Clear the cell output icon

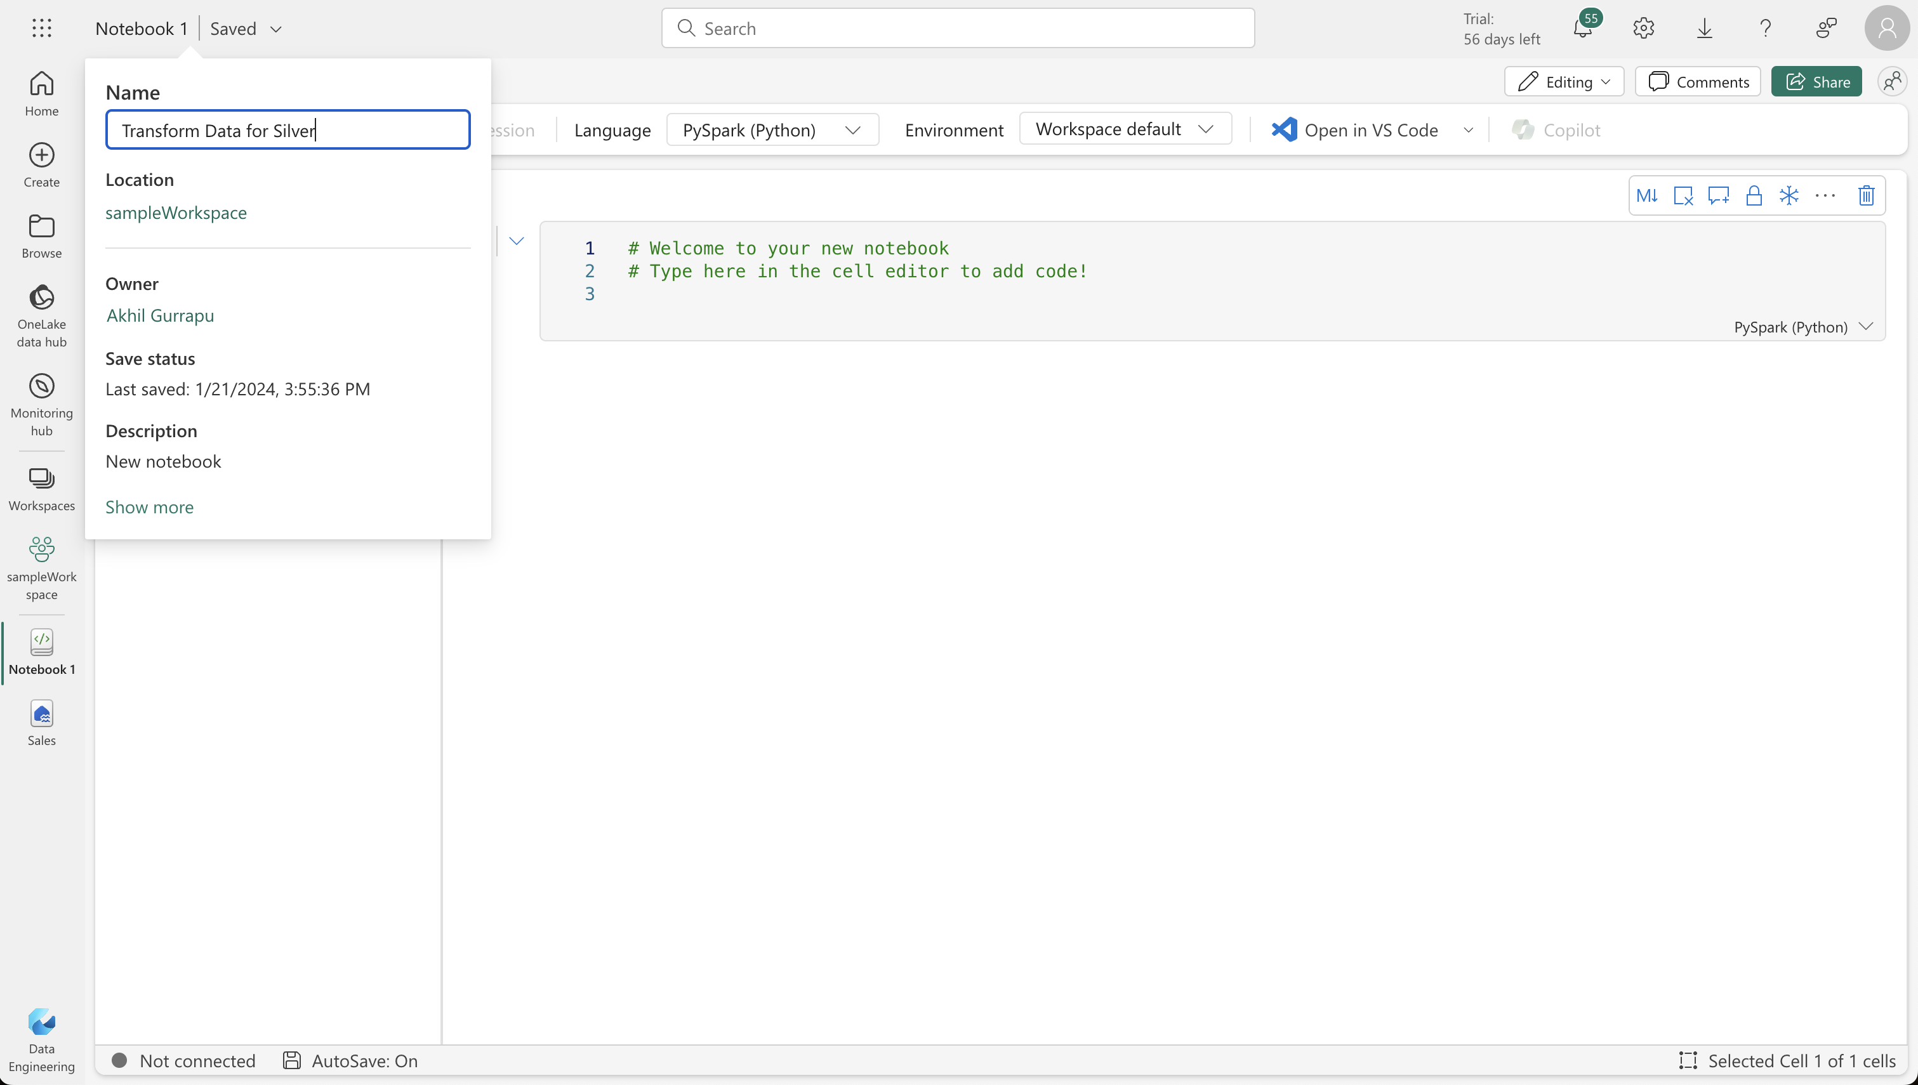click(1683, 195)
